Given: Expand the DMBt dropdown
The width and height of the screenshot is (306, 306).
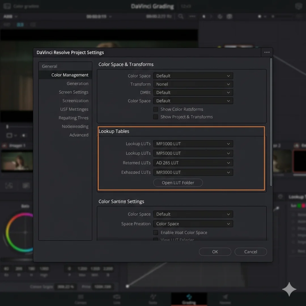Looking at the screenshot, I should (x=193, y=92).
